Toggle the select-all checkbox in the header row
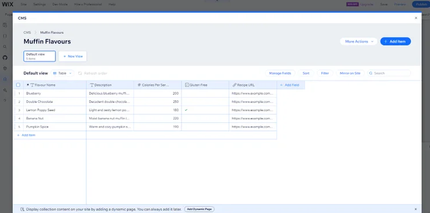 click(18, 85)
